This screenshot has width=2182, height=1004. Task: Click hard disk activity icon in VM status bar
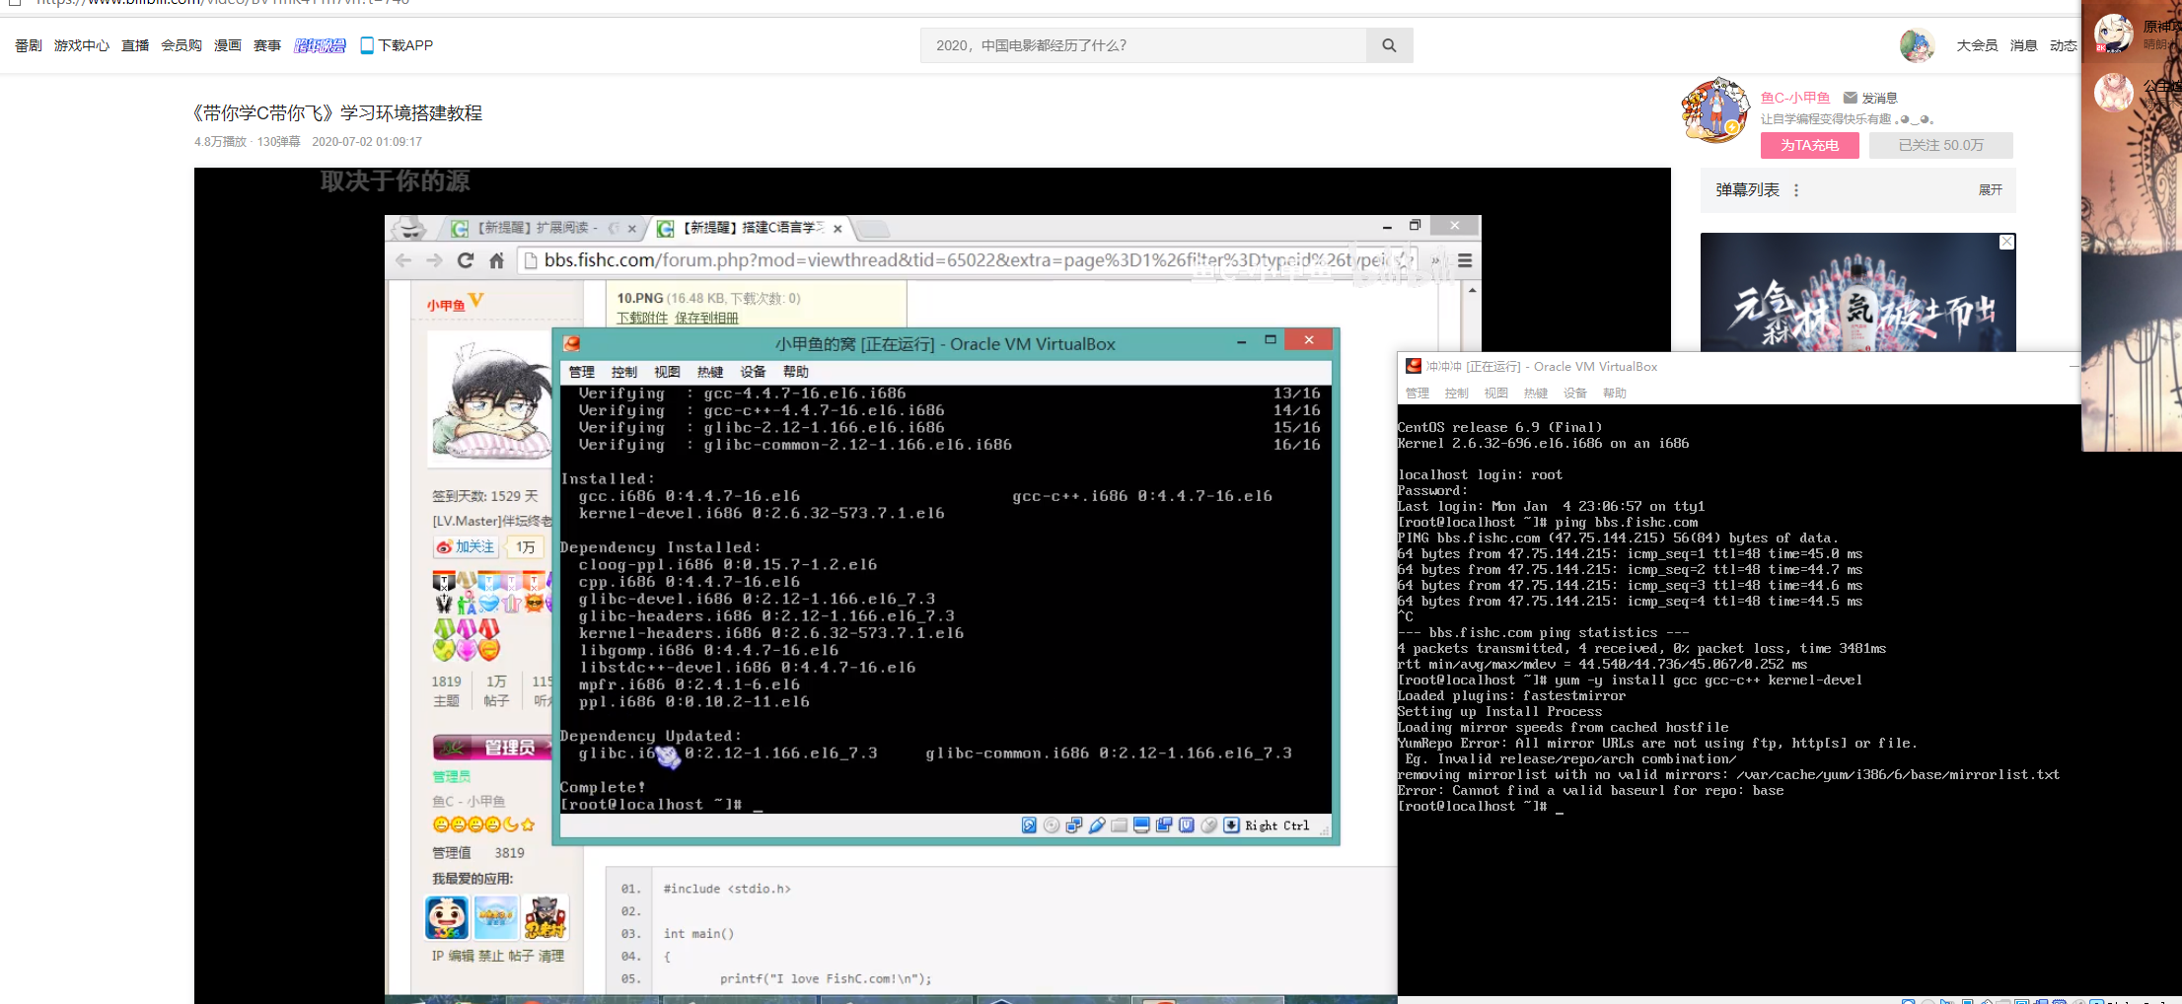point(1029,825)
